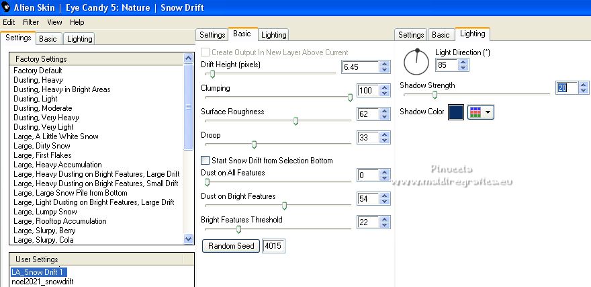The image size is (591, 287).
Task: Click the Light Direction dial
Action: coord(416,62)
